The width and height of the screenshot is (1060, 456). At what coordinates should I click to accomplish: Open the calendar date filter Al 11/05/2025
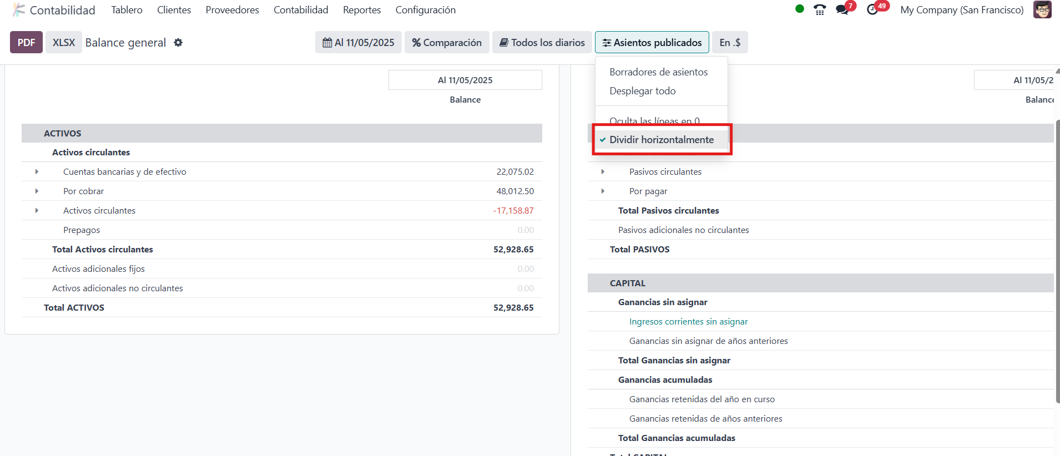tap(359, 43)
